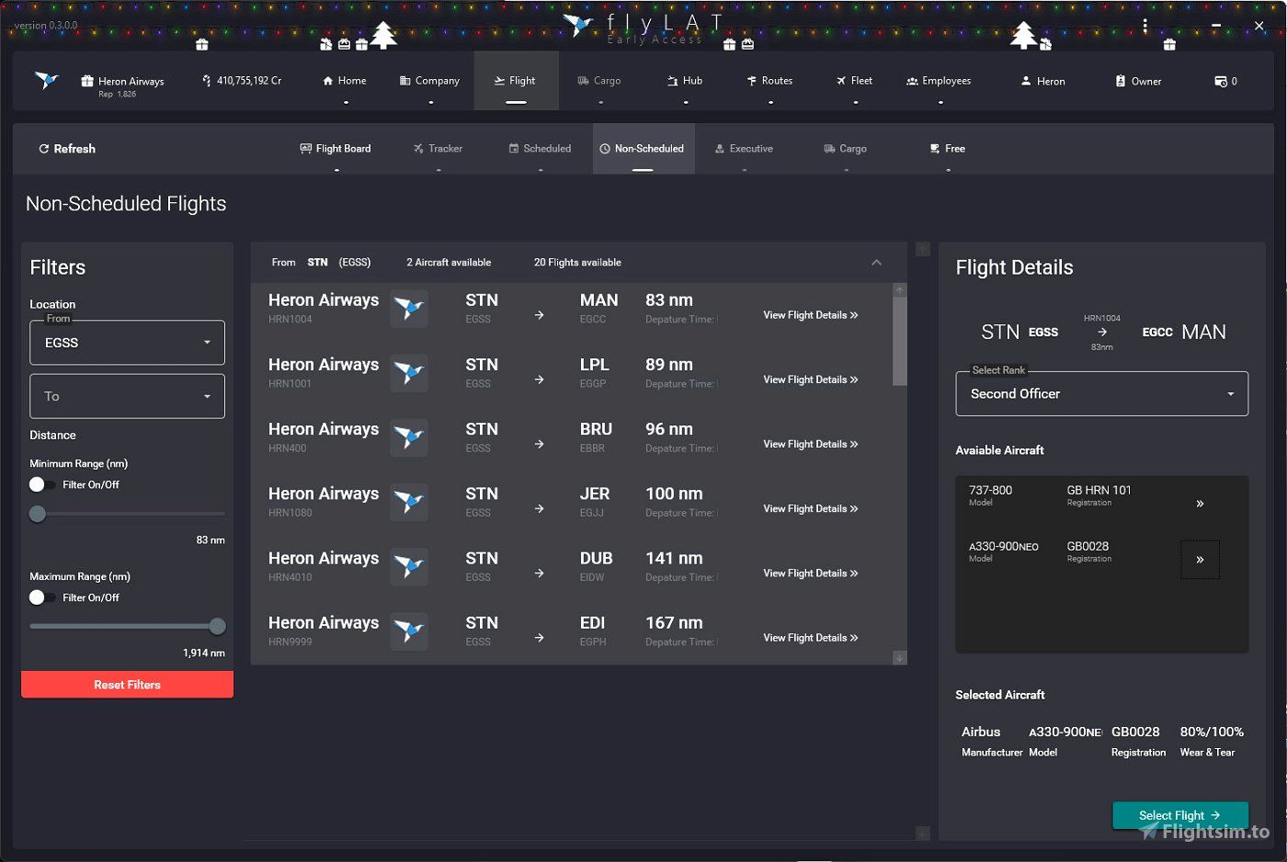Screen dimensions: 1287x862
Task: Click the Maximum Range slider handle
Action: pos(217,627)
